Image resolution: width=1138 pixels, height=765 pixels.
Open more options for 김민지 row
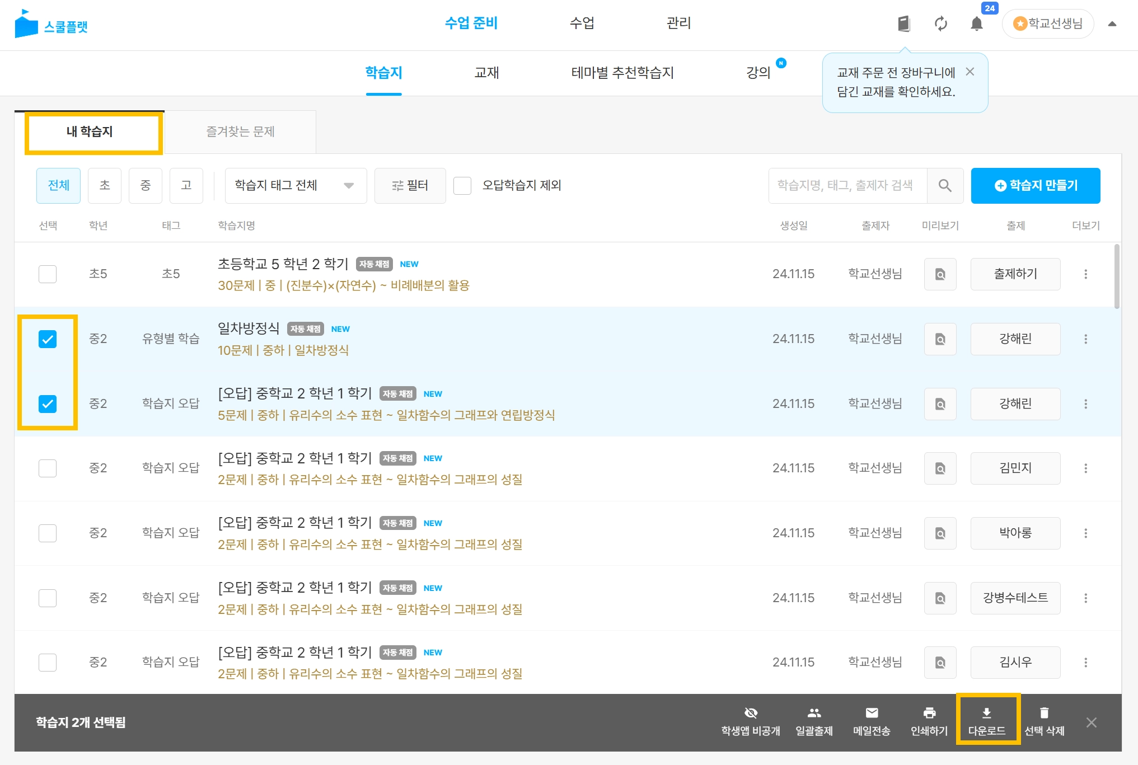[x=1085, y=468]
